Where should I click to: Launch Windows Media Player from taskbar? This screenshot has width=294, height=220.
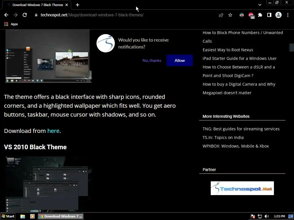[32, 216]
